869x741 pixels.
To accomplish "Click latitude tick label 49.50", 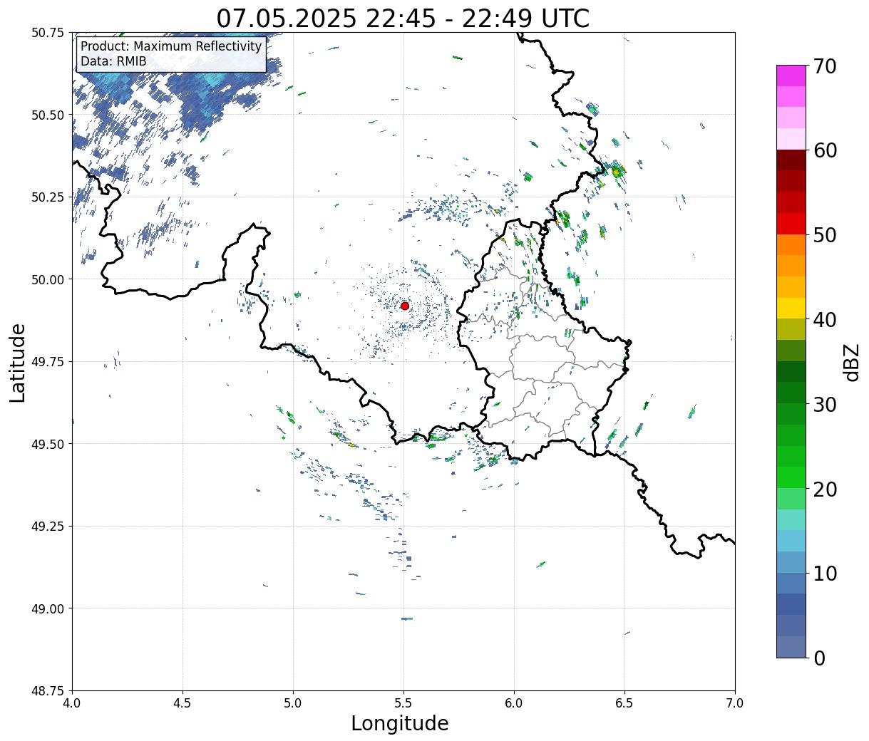I will (x=48, y=444).
